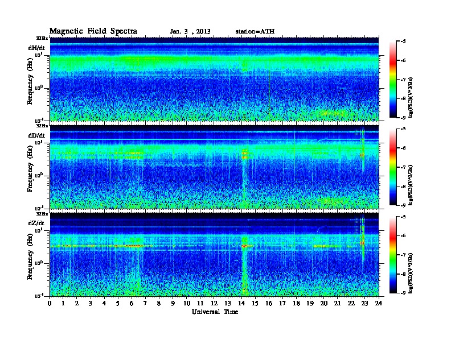Click hour tick label "9" on time axis
The height and width of the screenshot is (348, 451).
[173, 303]
